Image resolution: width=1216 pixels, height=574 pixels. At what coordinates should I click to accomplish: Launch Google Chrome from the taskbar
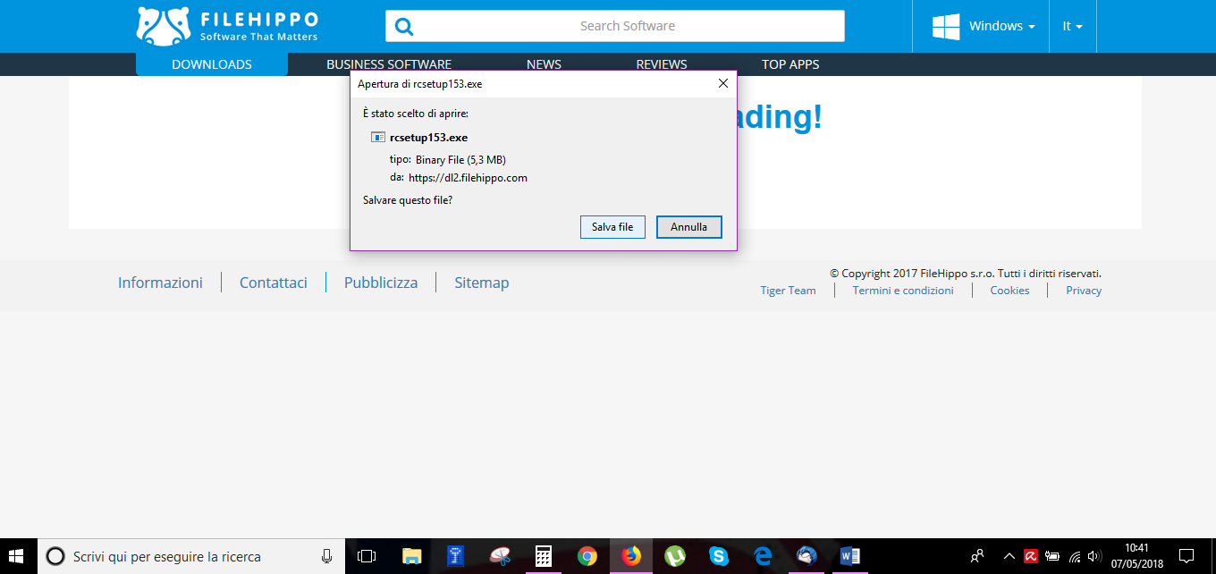click(x=587, y=556)
